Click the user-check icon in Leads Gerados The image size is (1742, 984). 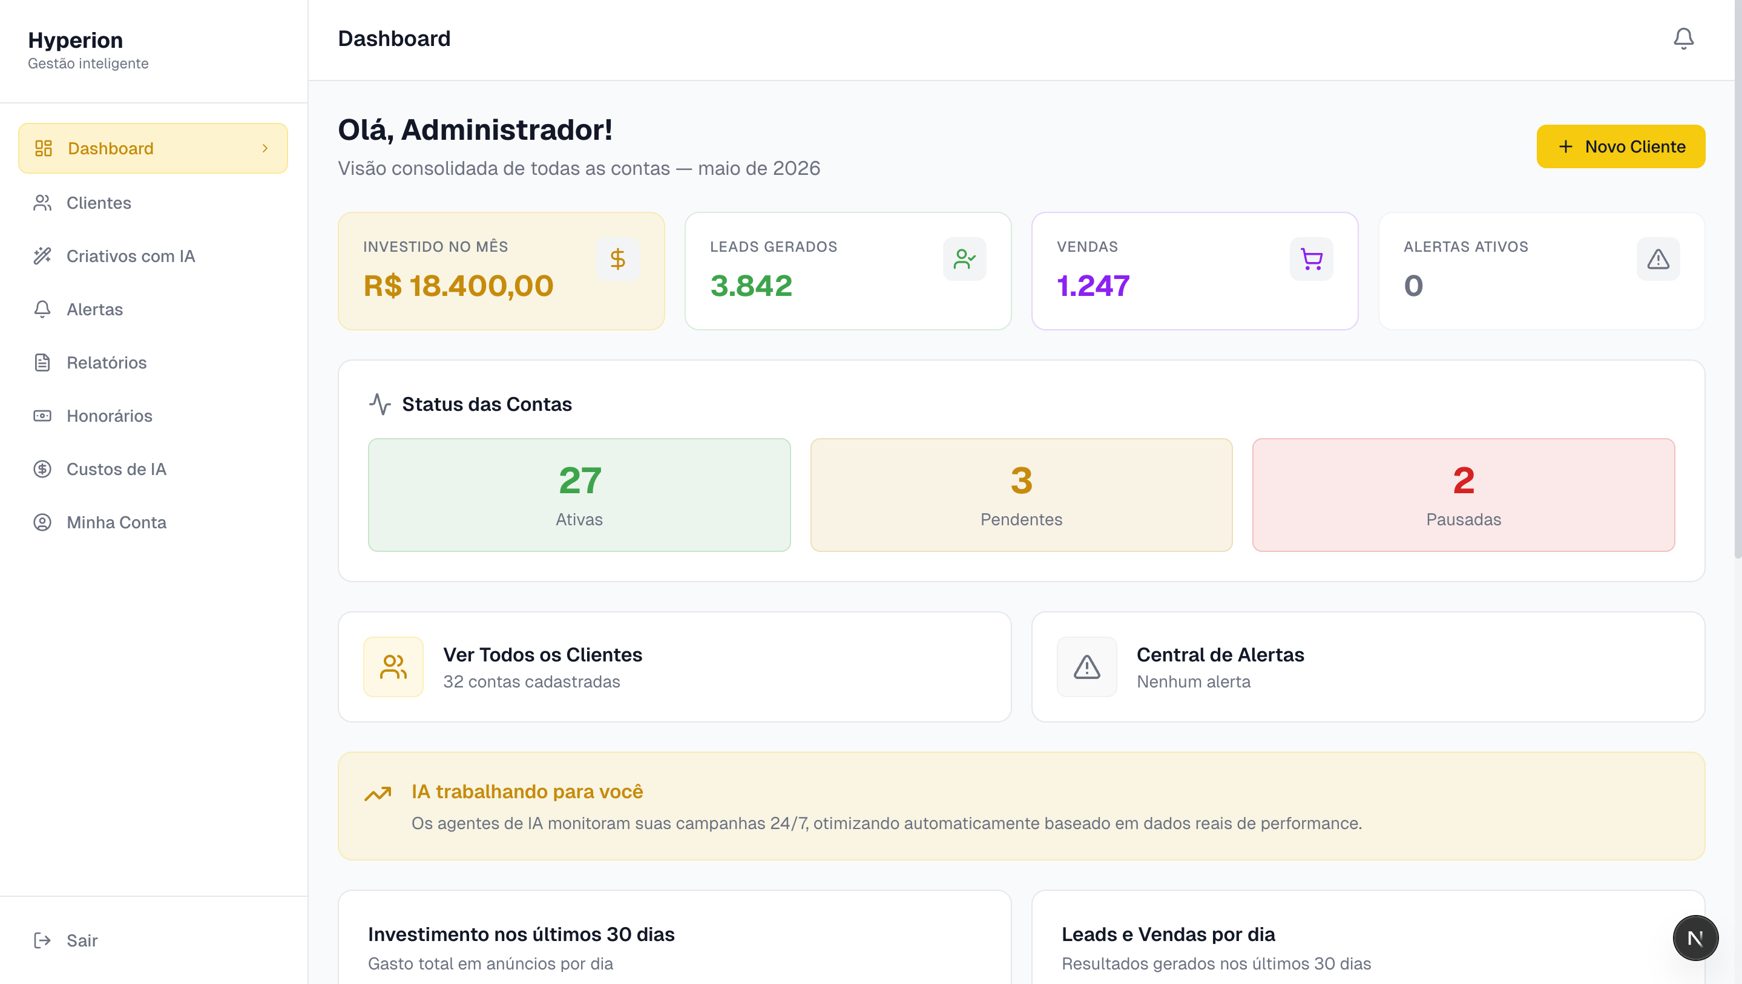tap(964, 259)
